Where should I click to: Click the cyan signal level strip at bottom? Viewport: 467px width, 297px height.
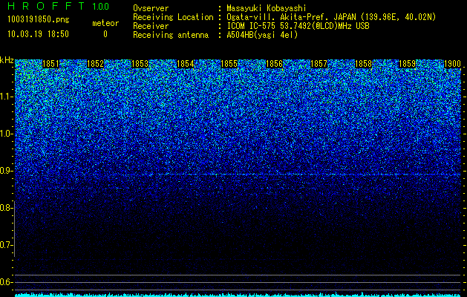[238, 295]
